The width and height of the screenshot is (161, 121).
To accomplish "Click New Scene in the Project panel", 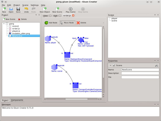I will click(9, 19).
